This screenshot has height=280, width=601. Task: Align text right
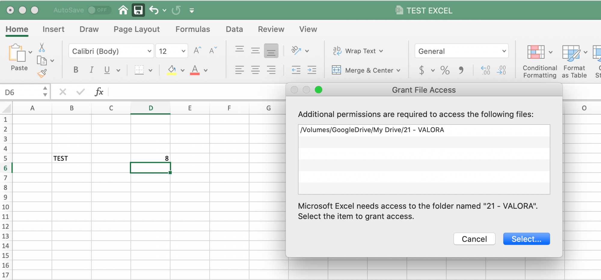271,70
